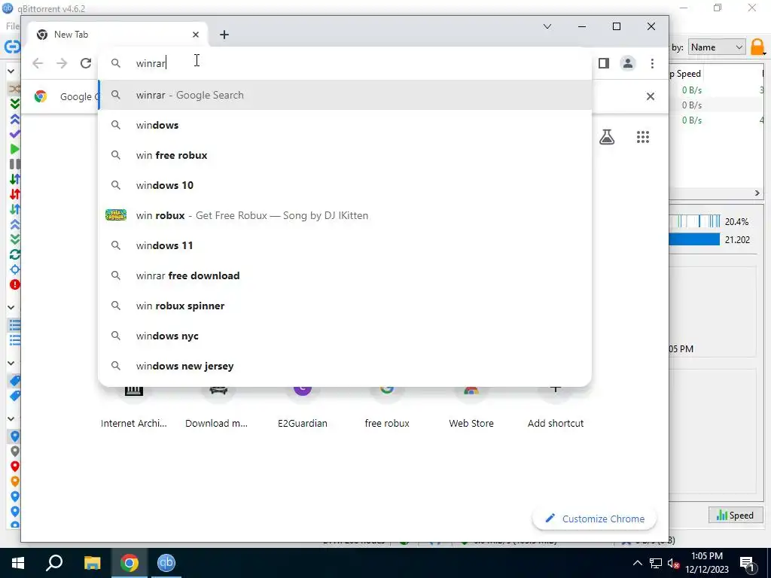Click Customize Chrome button
771x578 pixels.
(x=595, y=519)
